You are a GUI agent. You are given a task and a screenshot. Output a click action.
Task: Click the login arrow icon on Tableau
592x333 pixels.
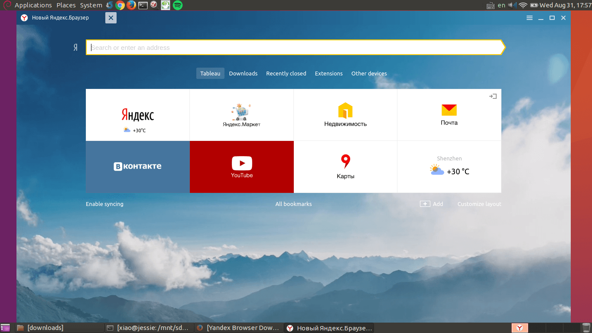493,96
